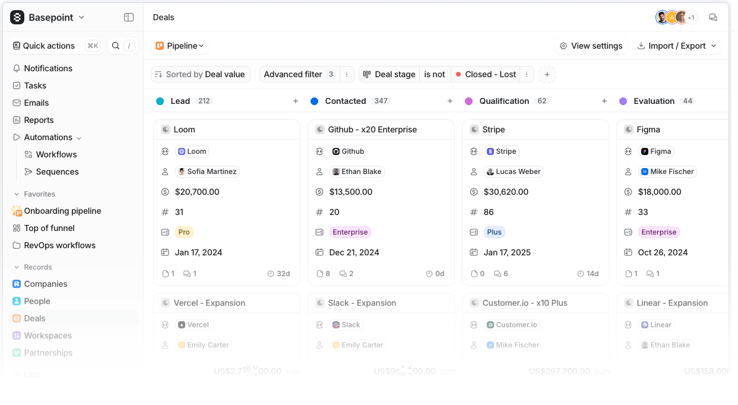Screen dimensions: 738x405
Task: Open Advanced filter three-dot menu
Action: [x=348, y=74]
